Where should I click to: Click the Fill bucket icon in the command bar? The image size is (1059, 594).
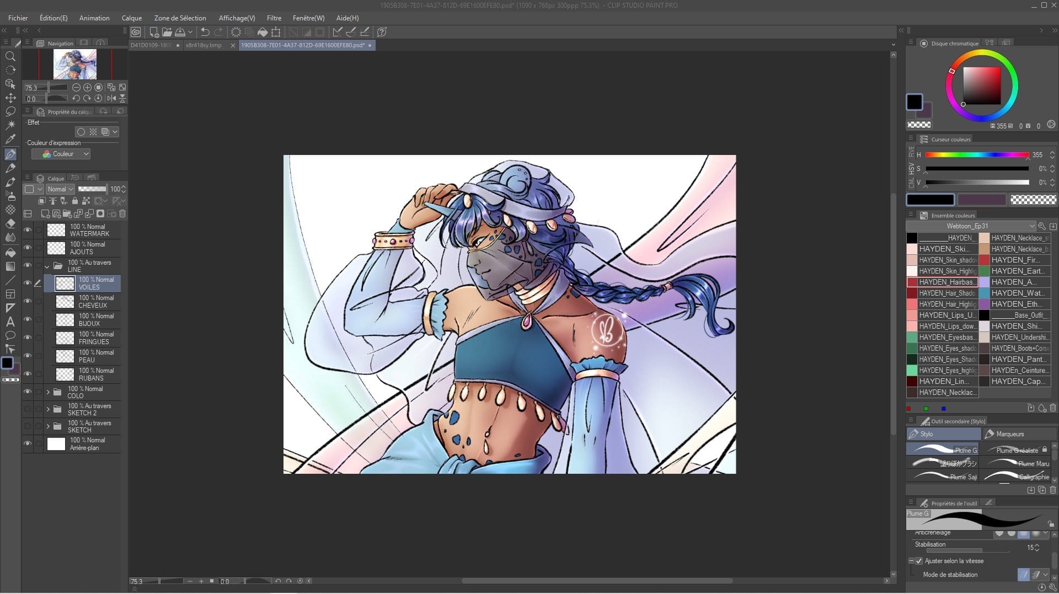(263, 32)
